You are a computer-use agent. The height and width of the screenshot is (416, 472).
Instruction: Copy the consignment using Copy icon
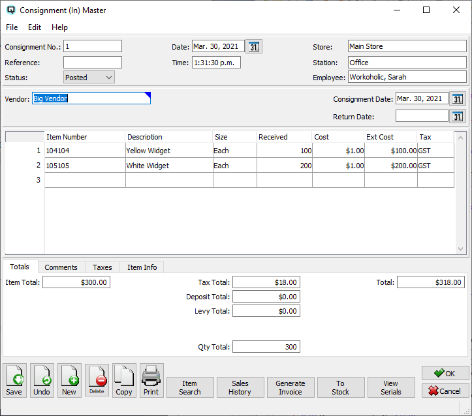[124, 381]
